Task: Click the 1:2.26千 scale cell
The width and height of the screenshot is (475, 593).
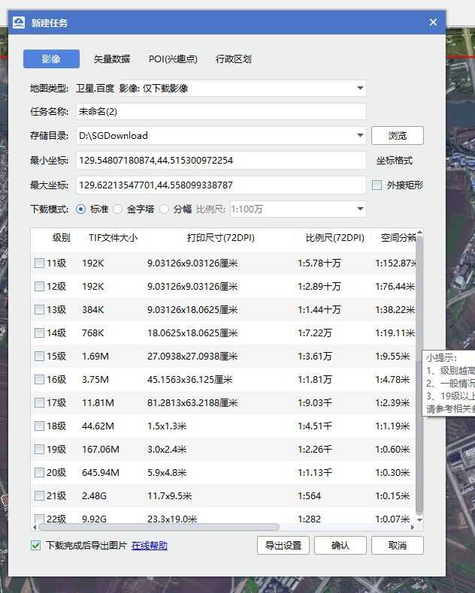Action: (315, 450)
